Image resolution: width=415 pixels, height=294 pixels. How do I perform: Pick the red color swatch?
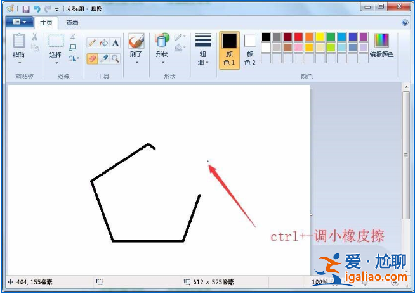(x=298, y=37)
